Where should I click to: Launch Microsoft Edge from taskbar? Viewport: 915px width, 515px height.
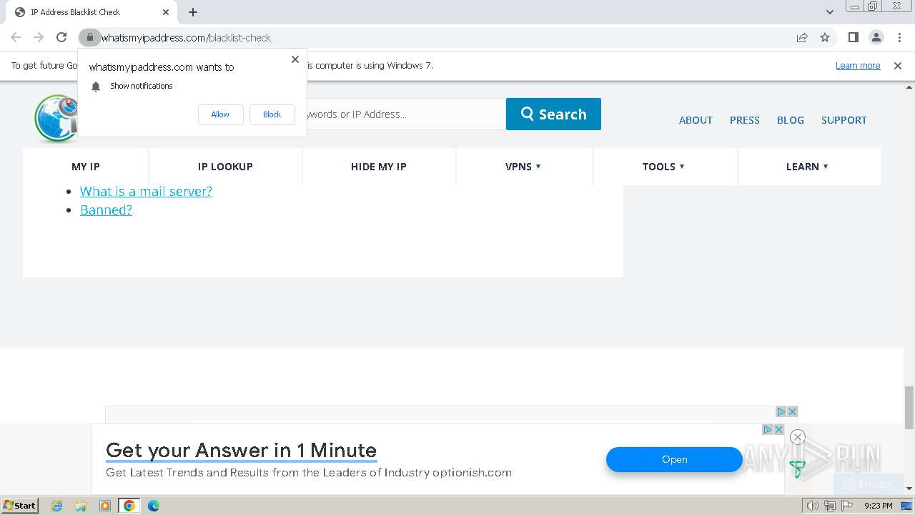154,506
